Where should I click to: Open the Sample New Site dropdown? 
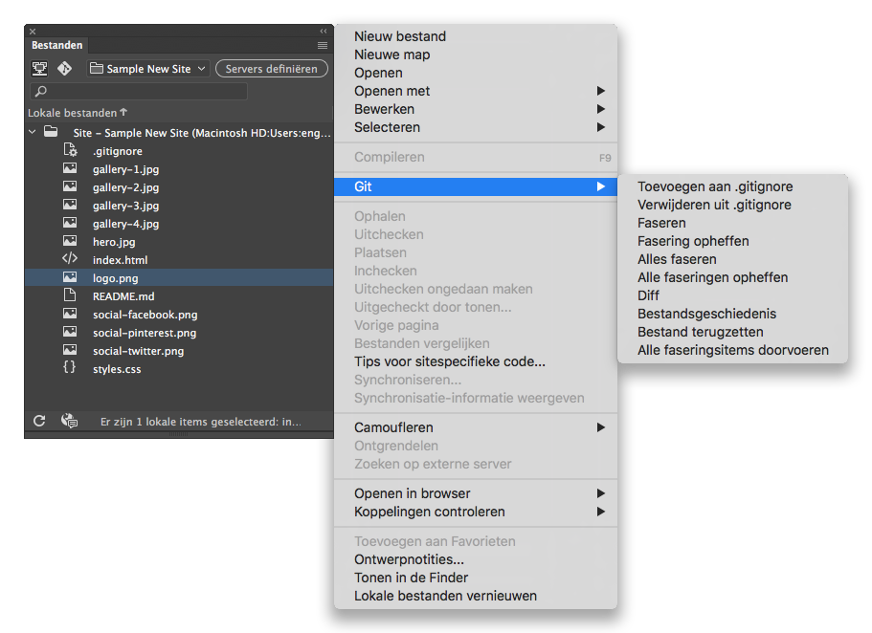tap(147, 69)
